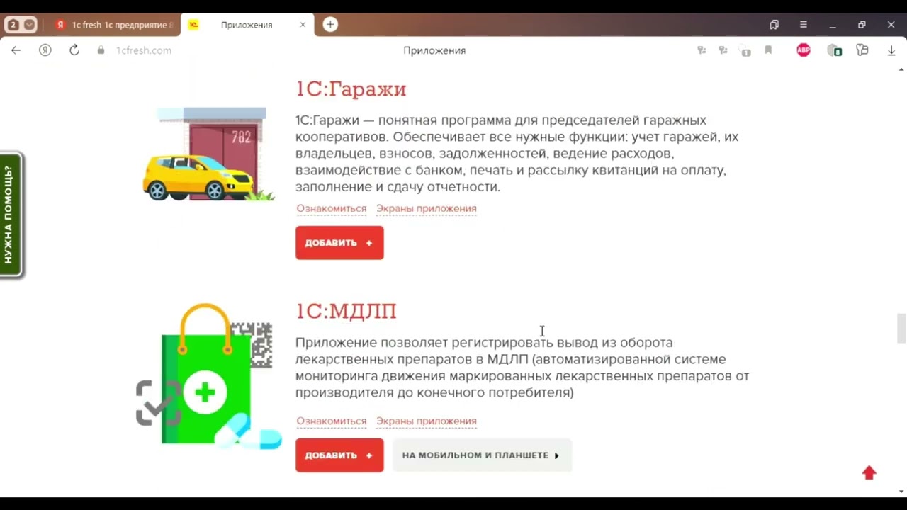This screenshot has height=510, width=907.
Task: Open the downloads arrow icon
Action: click(x=891, y=50)
